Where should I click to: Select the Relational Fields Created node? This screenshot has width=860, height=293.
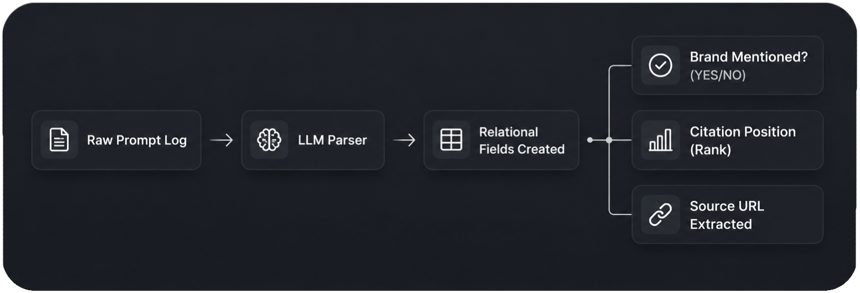click(x=501, y=140)
